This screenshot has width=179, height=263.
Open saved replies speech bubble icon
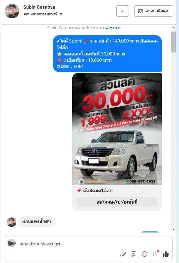point(134,254)
